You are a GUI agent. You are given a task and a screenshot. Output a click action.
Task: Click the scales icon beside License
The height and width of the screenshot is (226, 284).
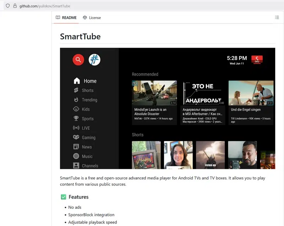point(85,17)
